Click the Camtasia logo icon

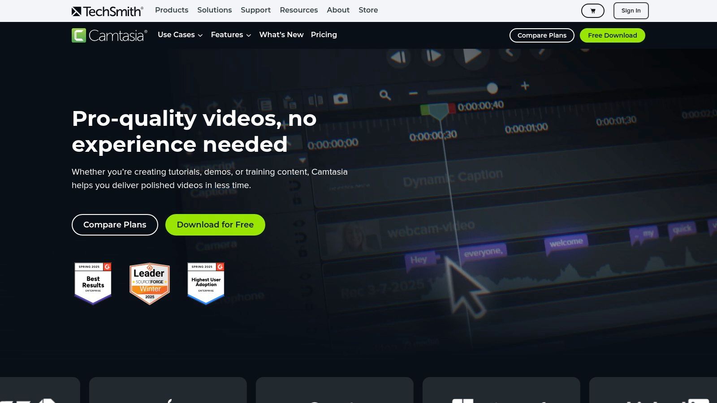pyautogui.click(x=78, y=35)
